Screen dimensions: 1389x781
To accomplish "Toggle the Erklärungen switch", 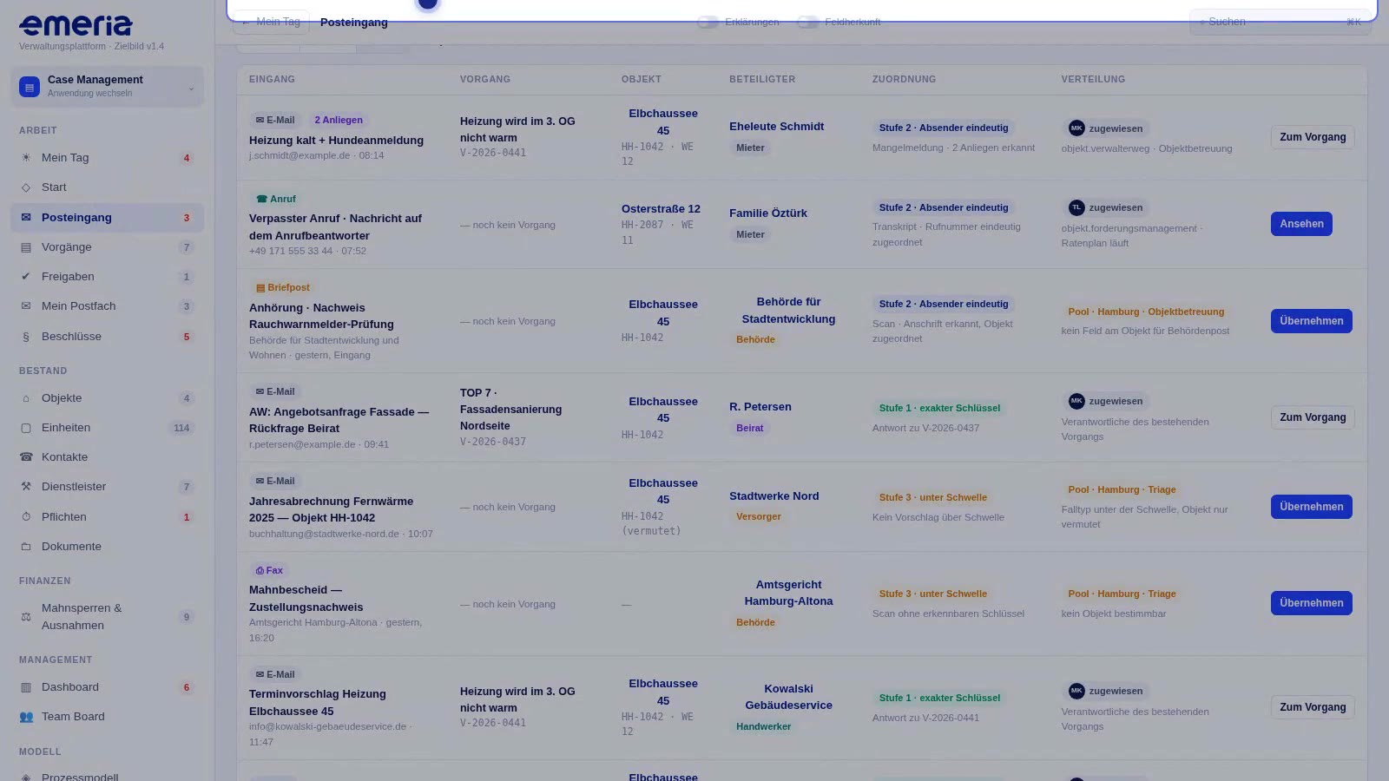I will tap(708, 22).
